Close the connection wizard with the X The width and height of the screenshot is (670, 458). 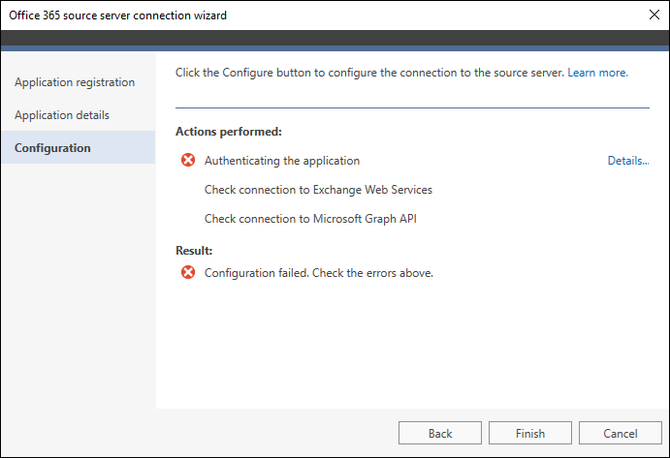654,15
